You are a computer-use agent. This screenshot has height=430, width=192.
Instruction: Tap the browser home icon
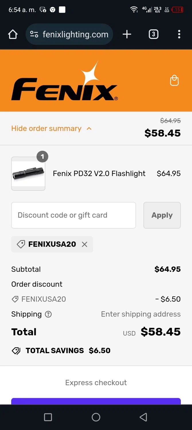(13, 34)
